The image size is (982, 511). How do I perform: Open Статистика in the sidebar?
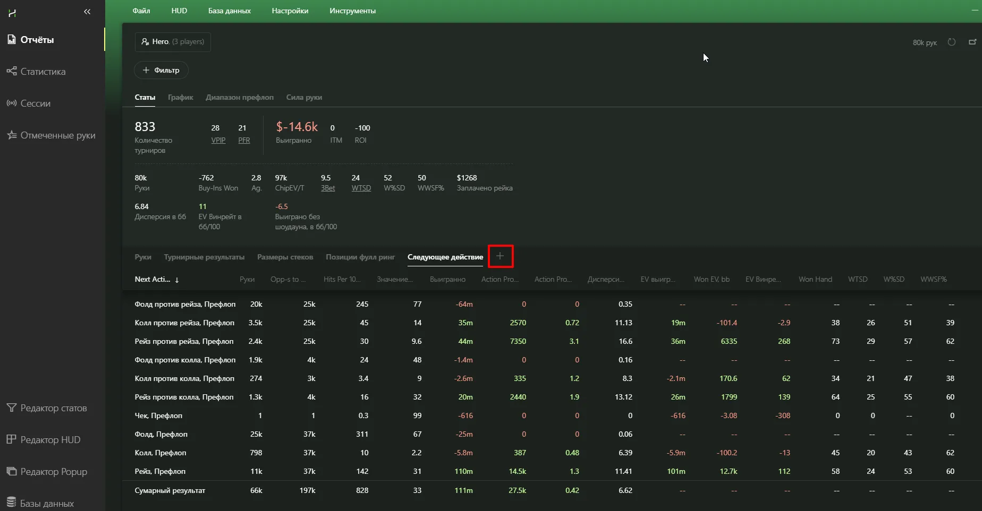tap(43, 72)
